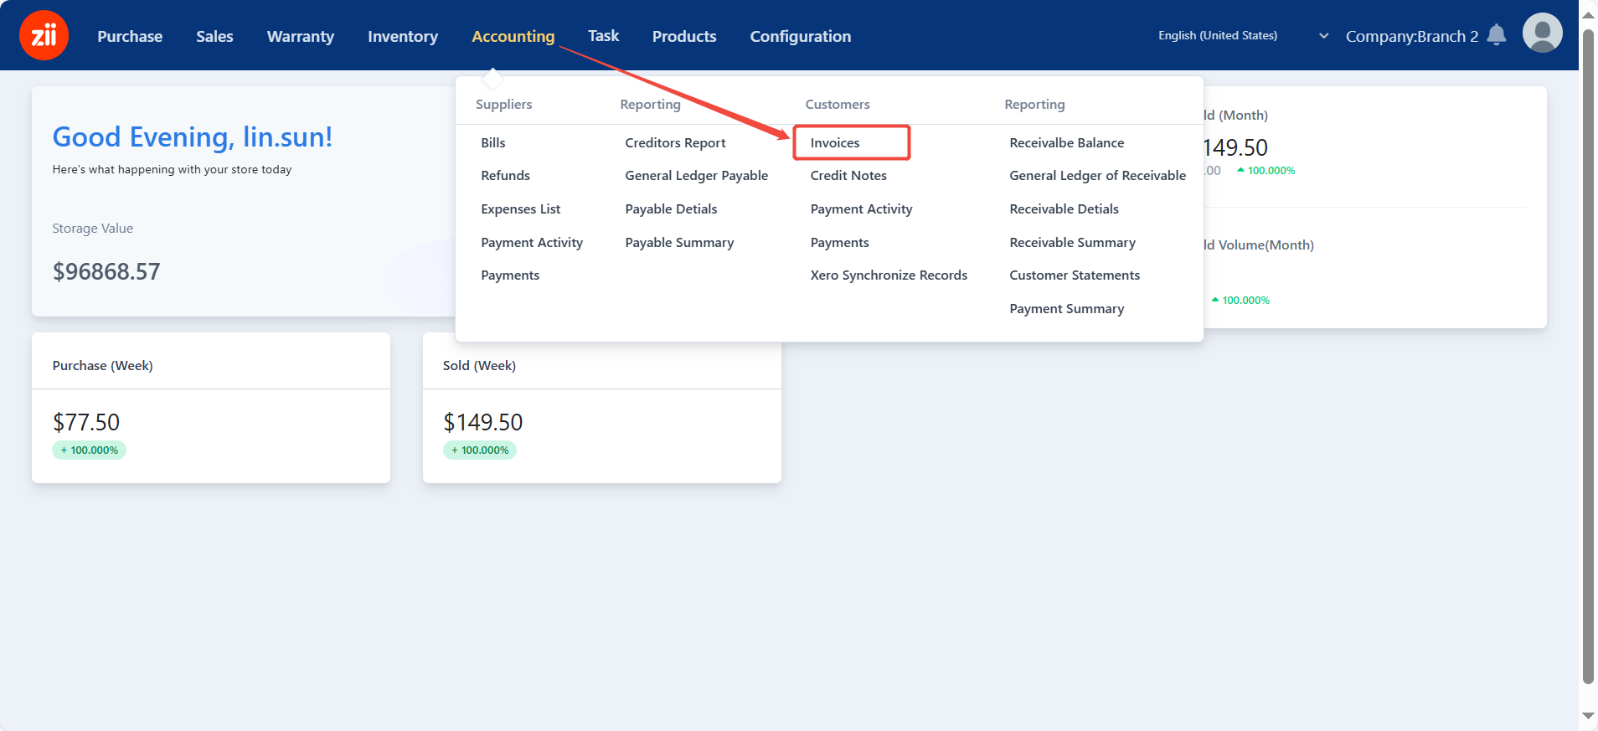Click the zii logo icon
1598x731 pixels.
[x=44, y=35]
